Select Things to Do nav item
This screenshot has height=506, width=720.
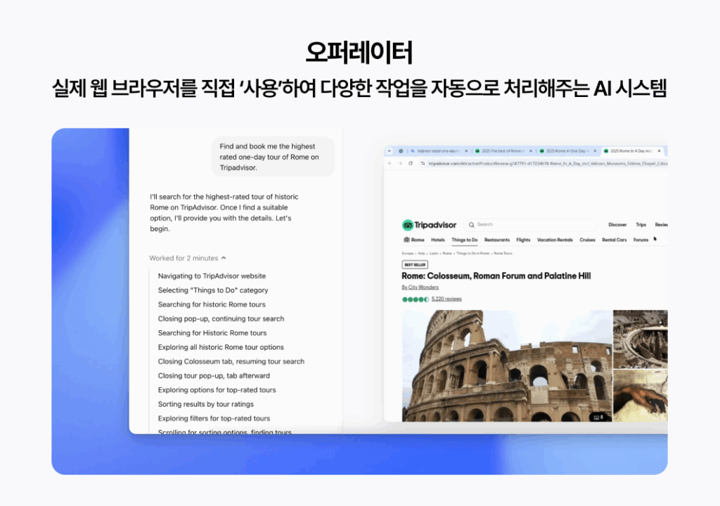(464, 240)
